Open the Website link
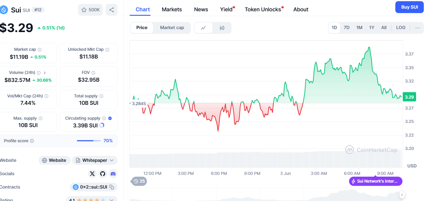This screenshot has width=425, height=201. (x=54, y=160)
